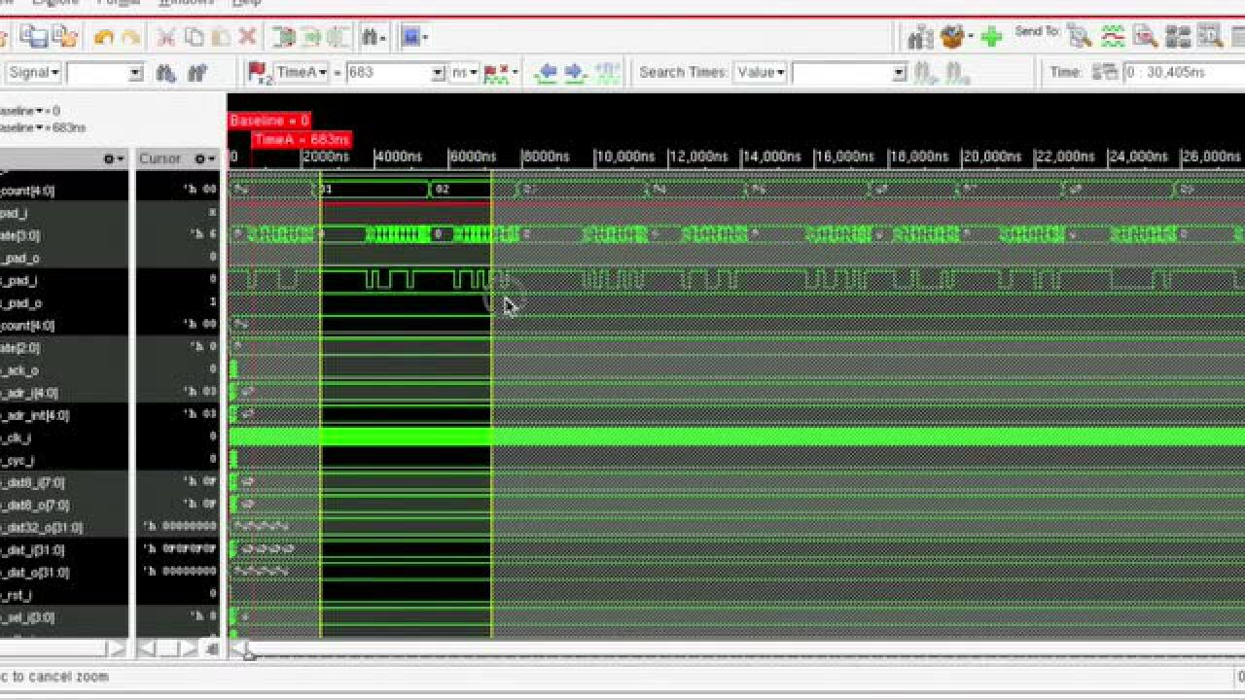
Task: Open the Cursor column options gear menu
Action: [204, 158]
